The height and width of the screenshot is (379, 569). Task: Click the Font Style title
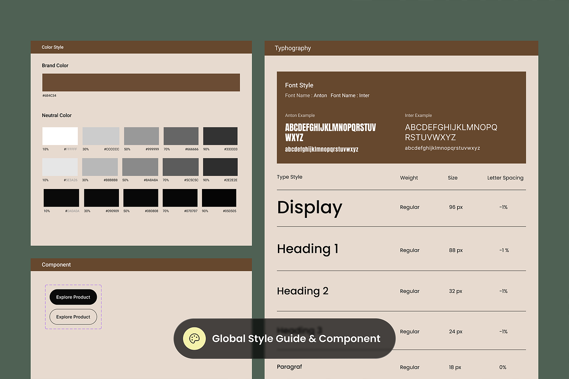(299, 85)
